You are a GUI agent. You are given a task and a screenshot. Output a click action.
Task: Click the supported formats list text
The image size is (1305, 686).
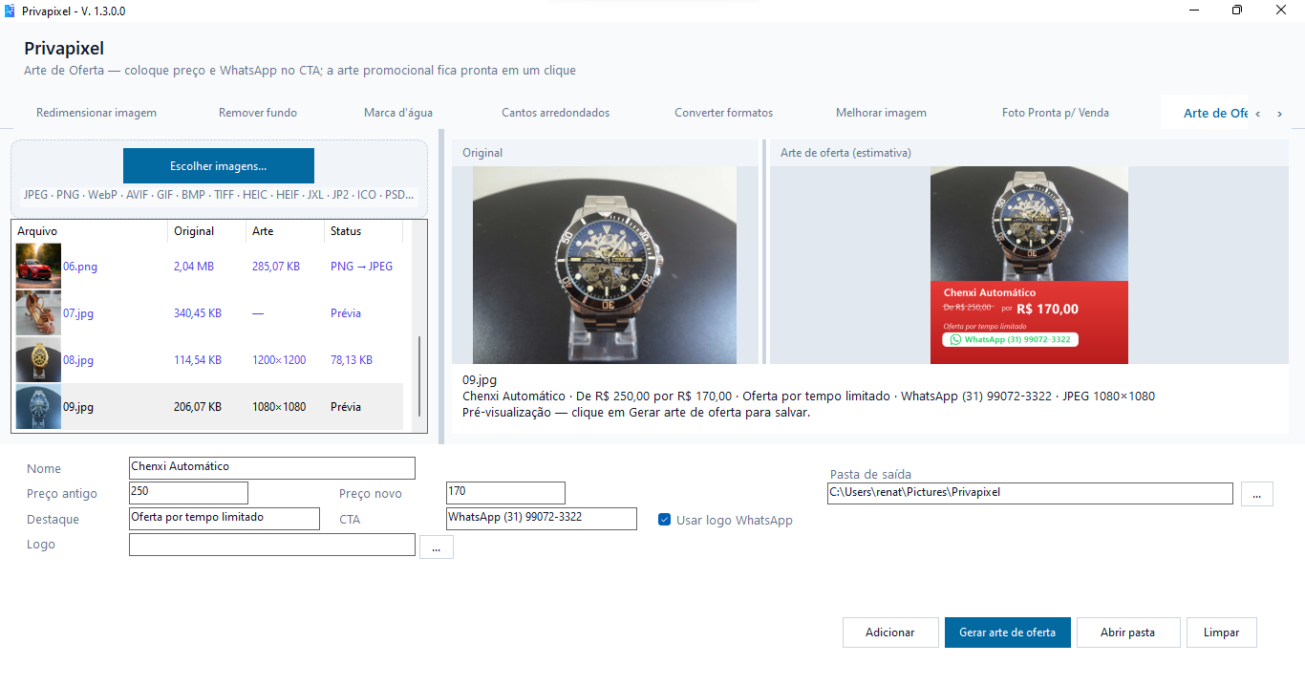pos(219,195)
